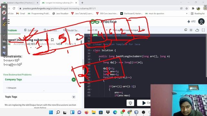207x116 pixels.
Task: Enter fullscreen editor mode
Action: [x=203, y=30]
